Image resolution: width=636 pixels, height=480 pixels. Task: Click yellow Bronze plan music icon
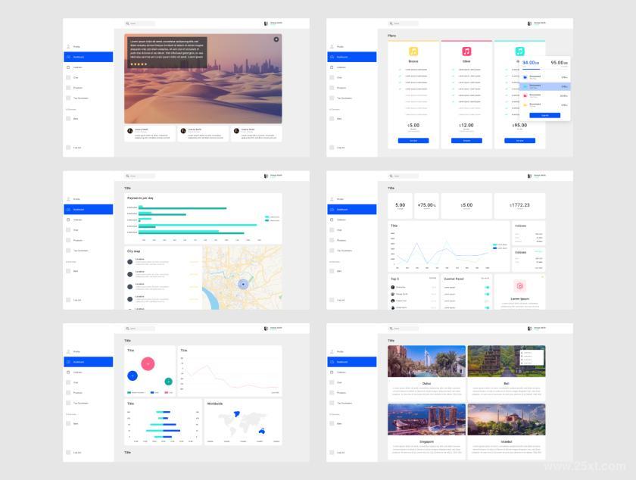point(413,51)
